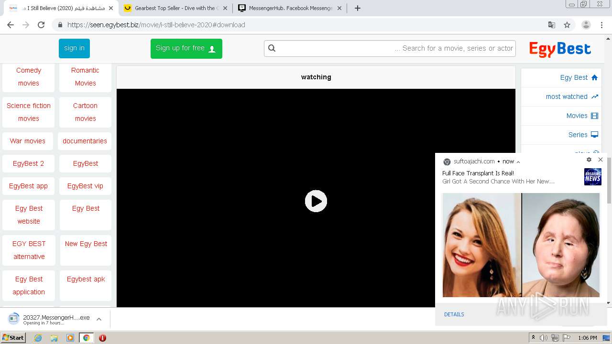Click the browser back arrow
The height and width of the screenshot is (344, 612).
[x=11, y=25]
